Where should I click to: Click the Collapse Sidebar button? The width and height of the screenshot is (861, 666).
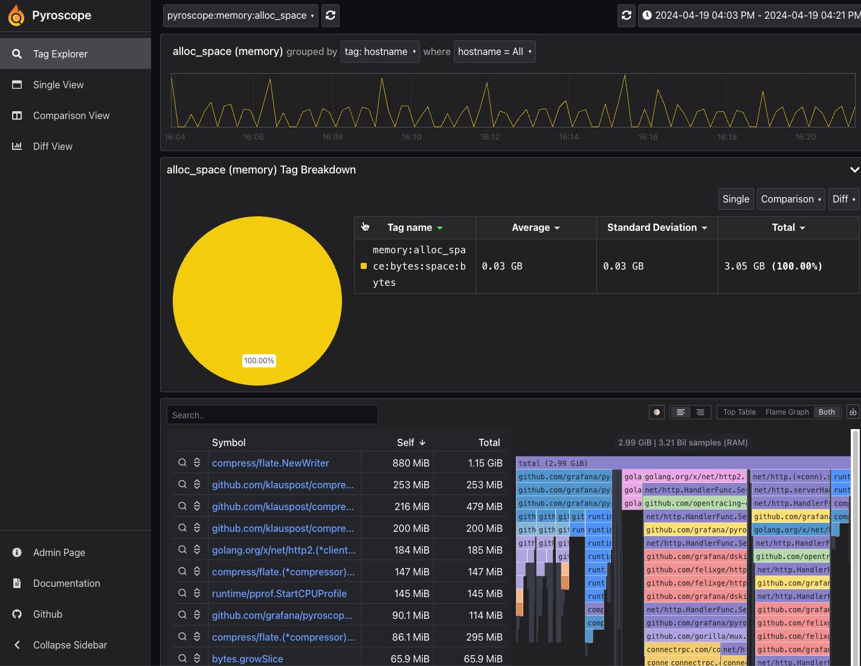69,645
